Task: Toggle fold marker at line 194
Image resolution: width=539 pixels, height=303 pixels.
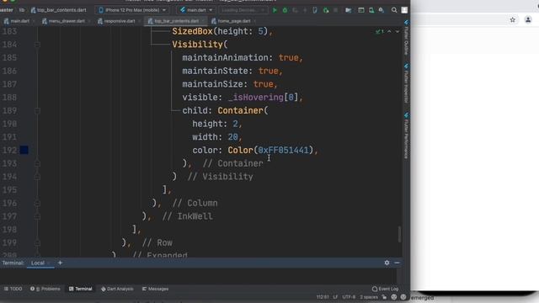Action: pos(37,177)
